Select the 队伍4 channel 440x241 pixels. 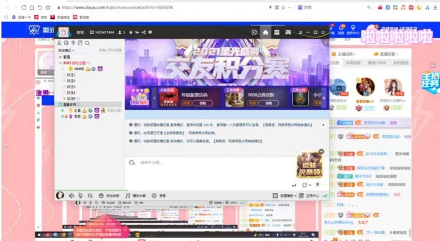(x=71, y=93)
